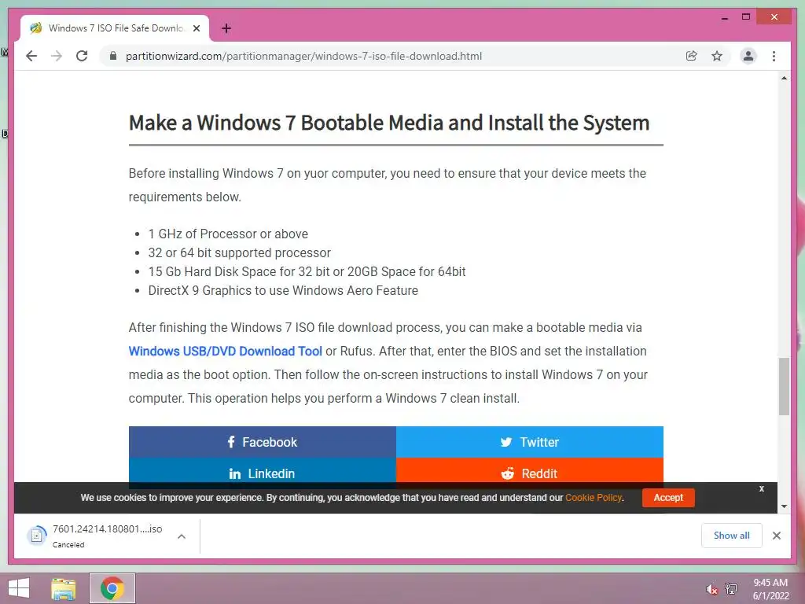Show all downloads
The height and width of the screenshot is (604, 805).
click(x=732, y=536)
